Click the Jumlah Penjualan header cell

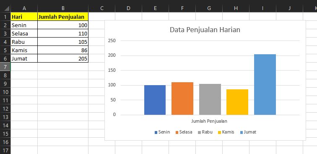click(63, 17)
